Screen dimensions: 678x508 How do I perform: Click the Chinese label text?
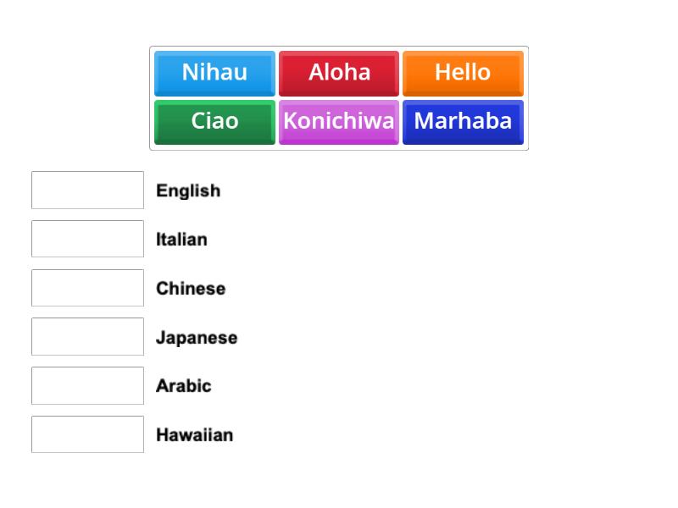coord(191,289)
